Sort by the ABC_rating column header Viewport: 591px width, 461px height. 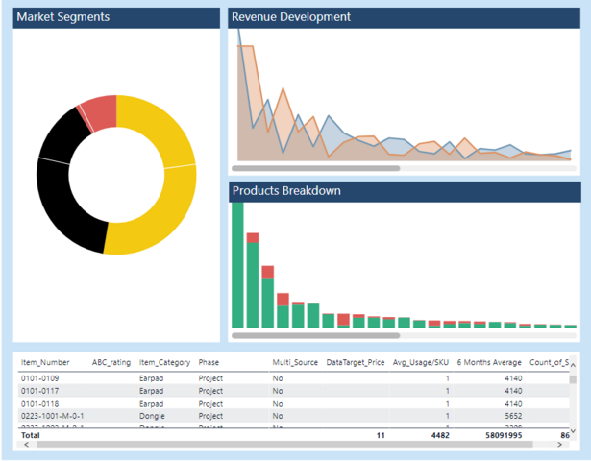coord(111,362)
